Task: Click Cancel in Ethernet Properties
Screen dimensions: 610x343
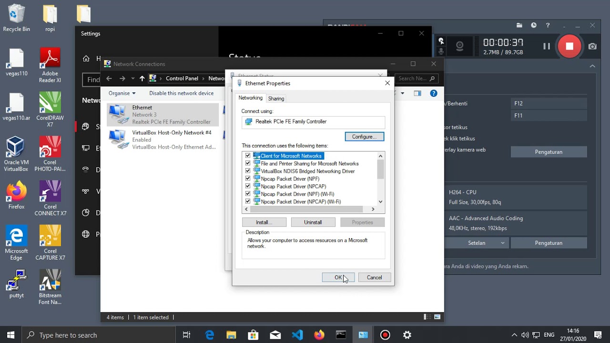Action: pos(374,277)
